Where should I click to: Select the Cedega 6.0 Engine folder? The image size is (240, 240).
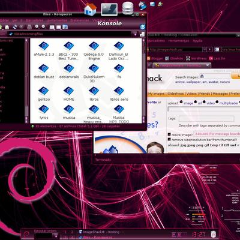[x=94, y=51]
